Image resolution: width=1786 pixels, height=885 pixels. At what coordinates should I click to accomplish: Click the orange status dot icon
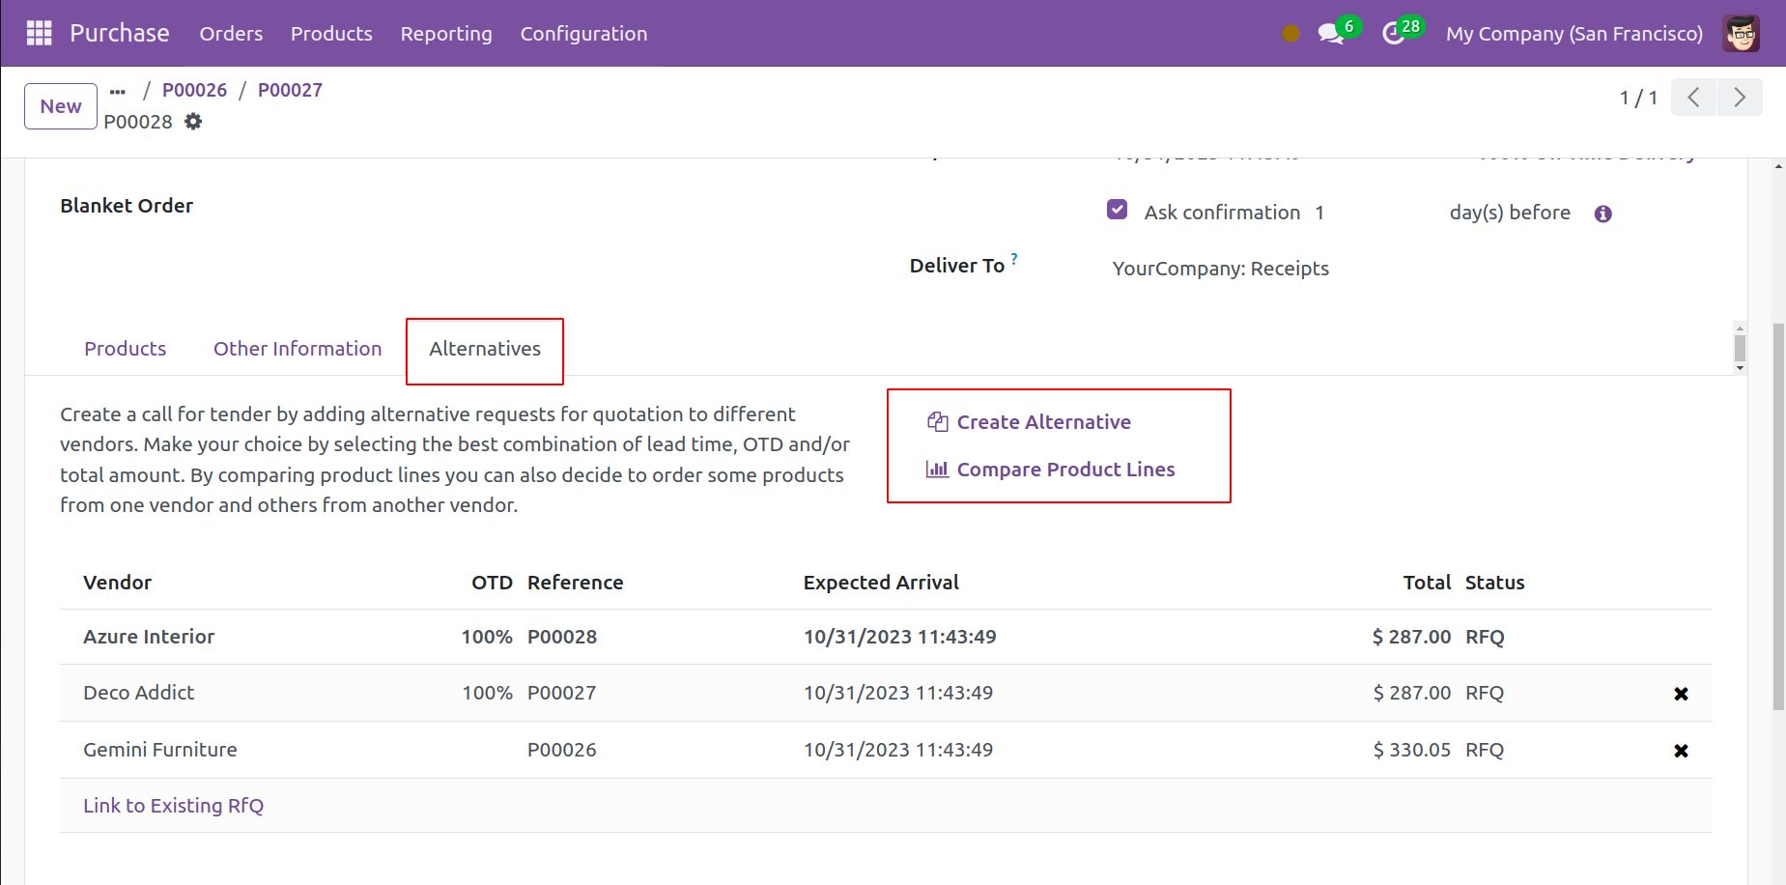tap(1290, 34)
